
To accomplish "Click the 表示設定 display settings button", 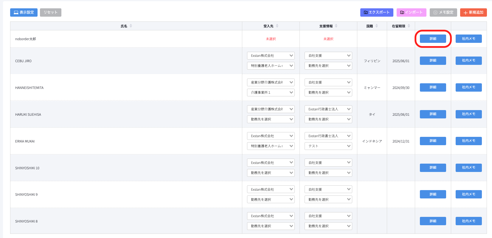I will tap(24, 12).
